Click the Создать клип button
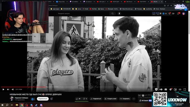Viewport: 190px width, 107px height. point(110,99)
